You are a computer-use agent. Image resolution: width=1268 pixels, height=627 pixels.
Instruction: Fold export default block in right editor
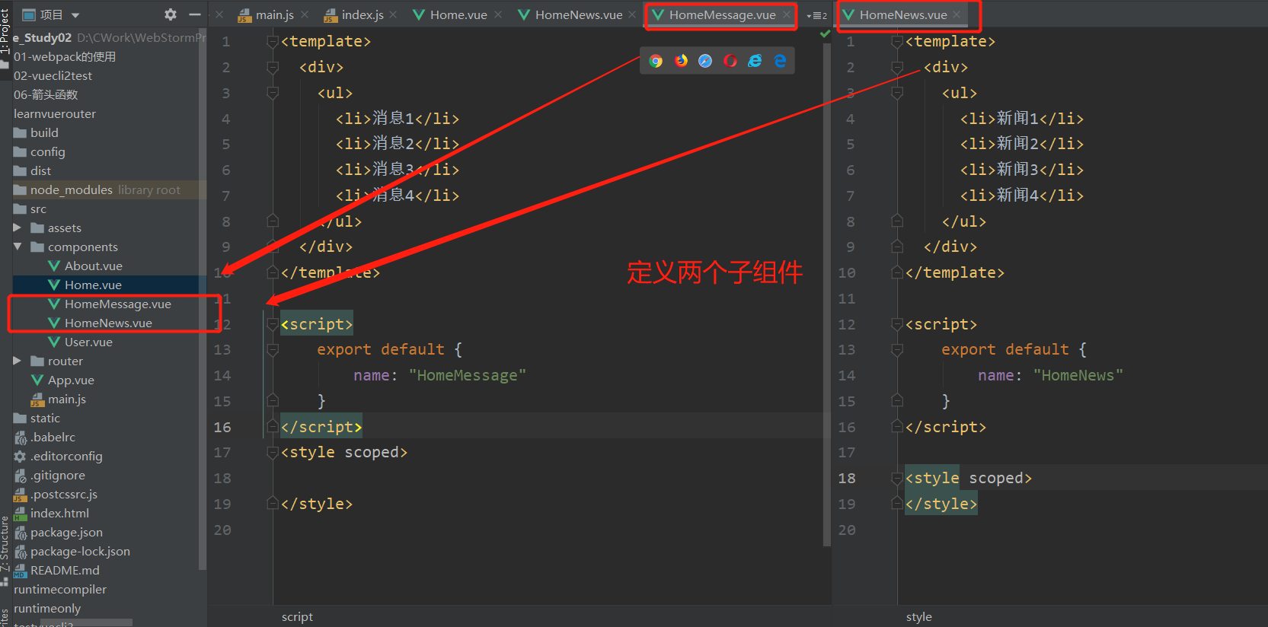click(897, 350)
